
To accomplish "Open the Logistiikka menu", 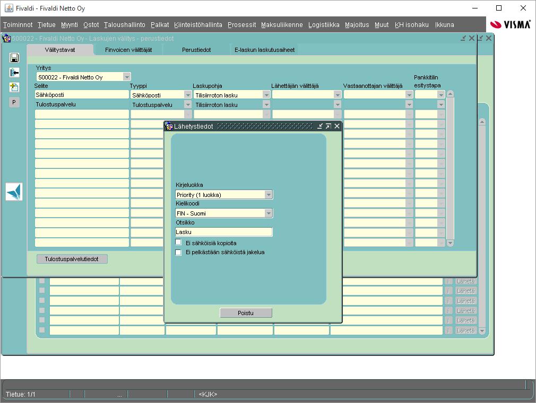I will [324, 24].
